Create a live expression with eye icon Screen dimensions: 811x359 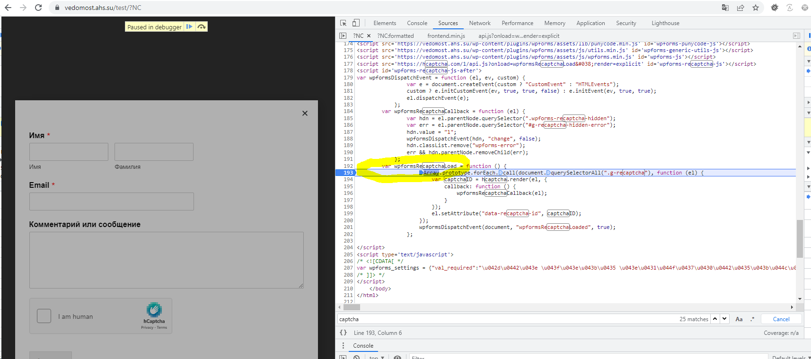click(397, 358)
